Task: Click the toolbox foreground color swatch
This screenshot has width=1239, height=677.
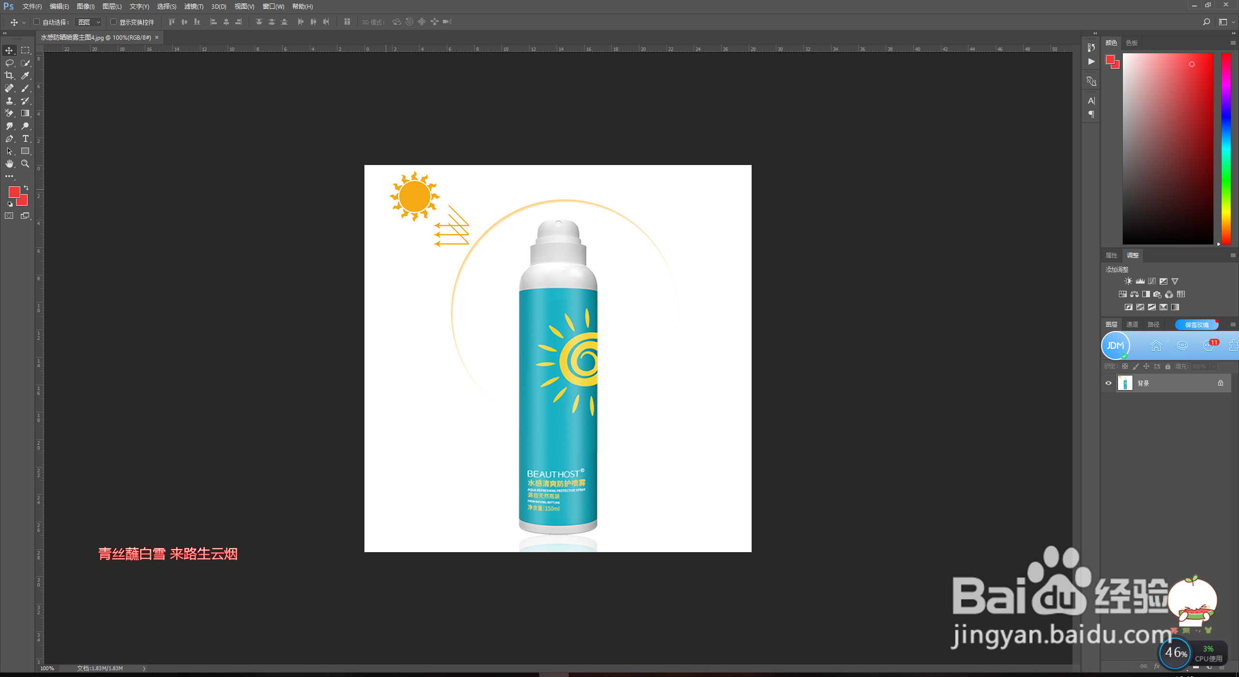Action: (14, 192)
